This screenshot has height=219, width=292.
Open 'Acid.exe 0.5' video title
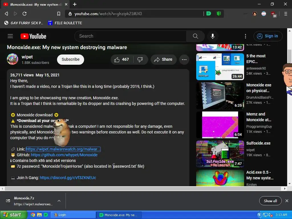click(260, 175)
